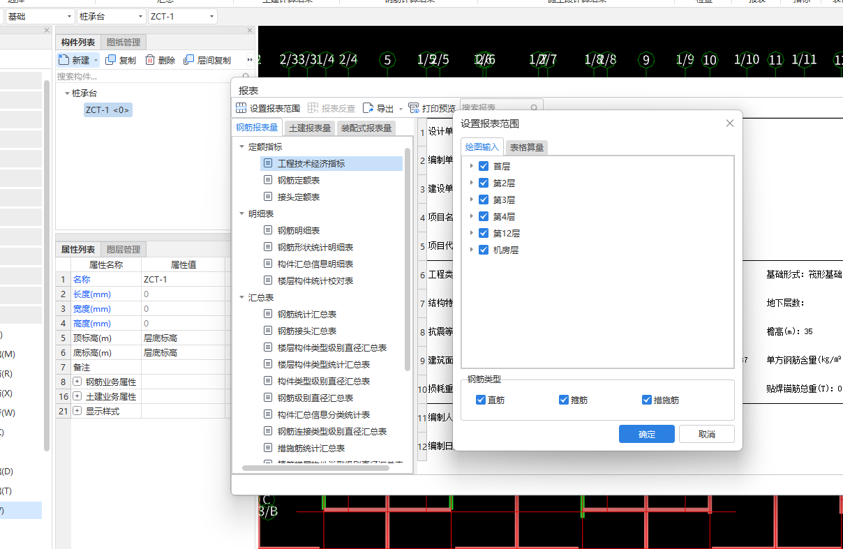
Task: Switch to the 绘图输入 tab
Action: (x=482, y=146)
